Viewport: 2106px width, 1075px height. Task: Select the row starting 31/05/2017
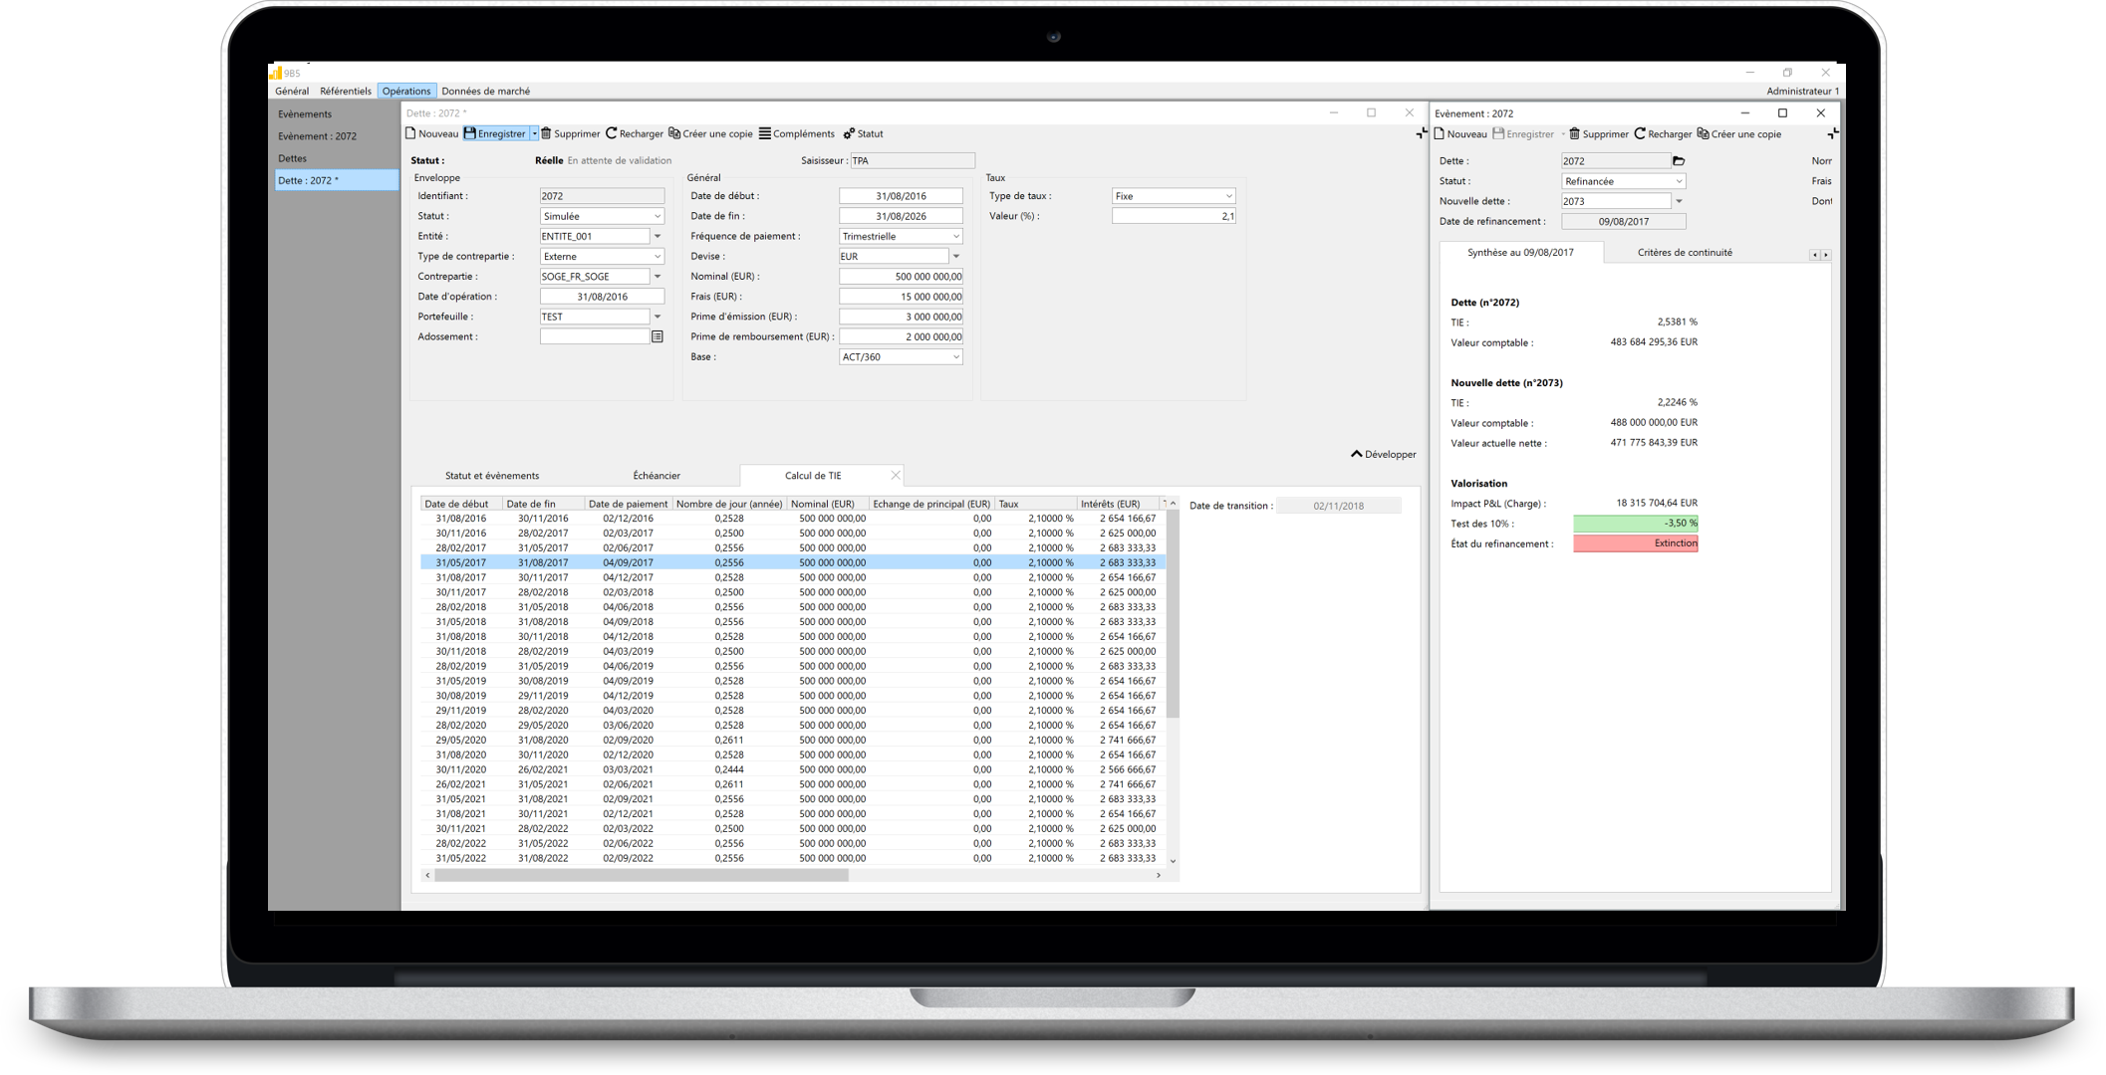tap(793, 562)
